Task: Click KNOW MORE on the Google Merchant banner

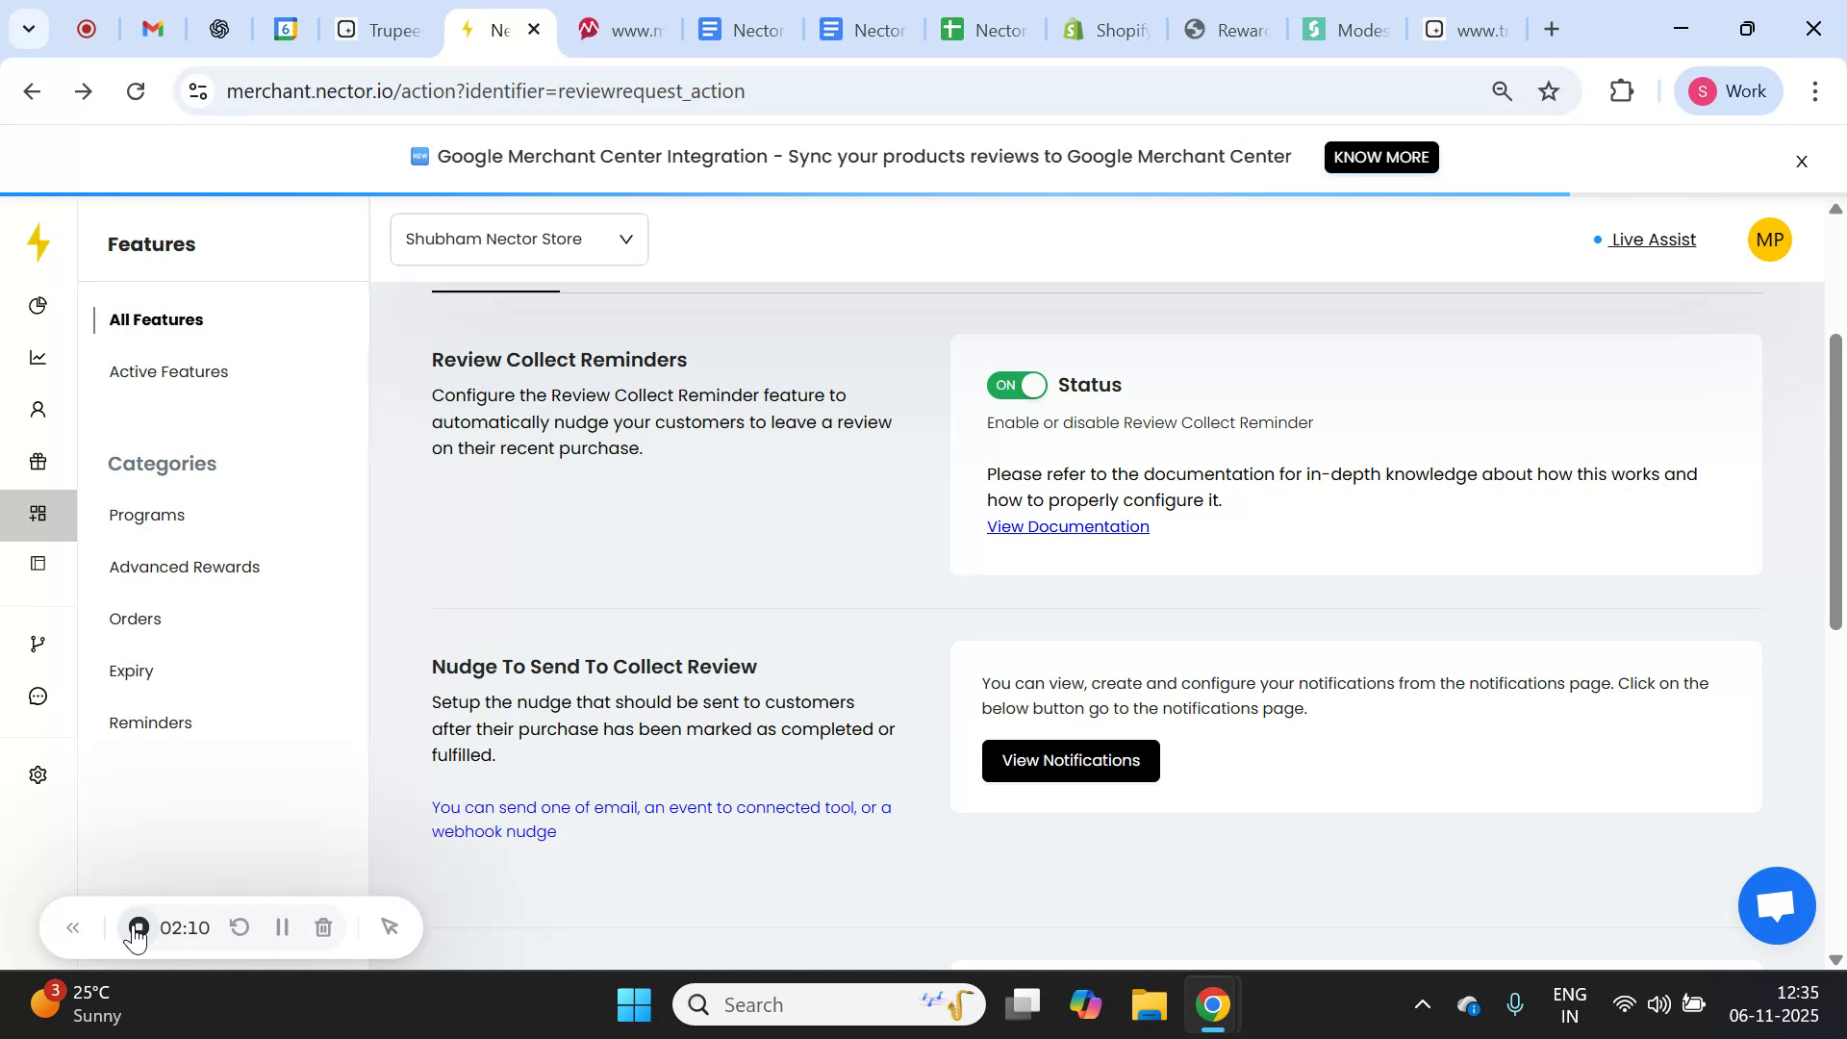Action: [x=1380, y=157]
